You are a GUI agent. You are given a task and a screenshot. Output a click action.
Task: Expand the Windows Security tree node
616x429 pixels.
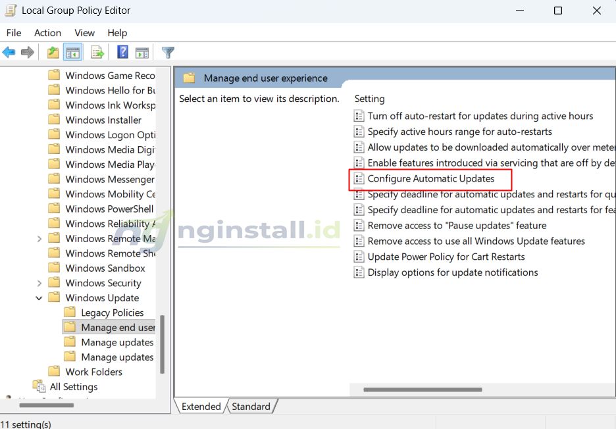pyautogui.click(x=39, y=283)
